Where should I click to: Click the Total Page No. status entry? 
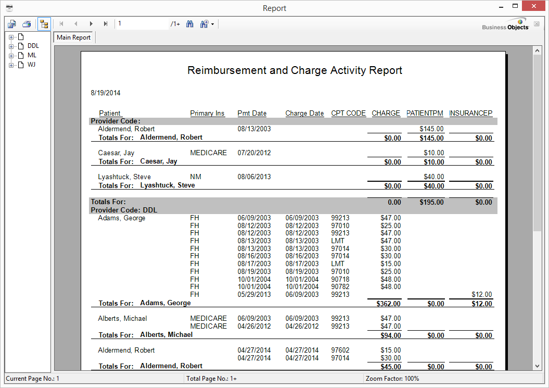(211, 379)
